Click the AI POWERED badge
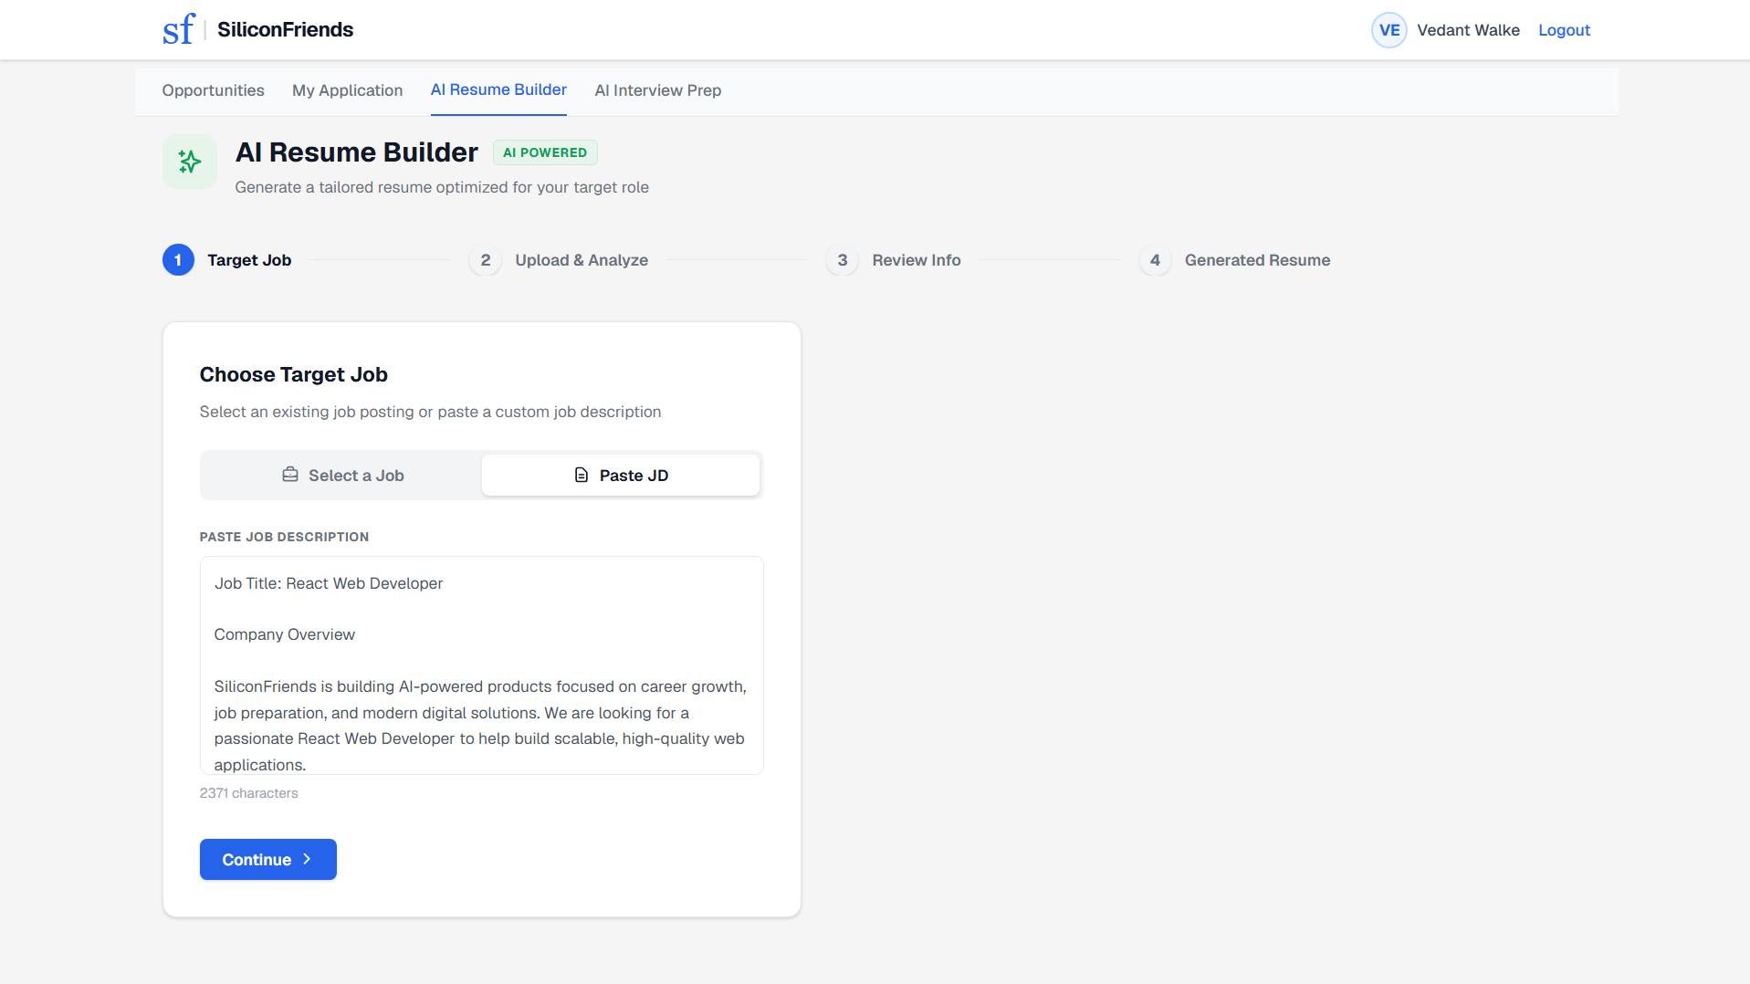The height and width of the screenshot is (984, 1750). coord(545,152)
